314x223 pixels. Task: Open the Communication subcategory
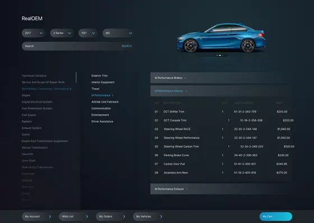(x=101, y=108)
